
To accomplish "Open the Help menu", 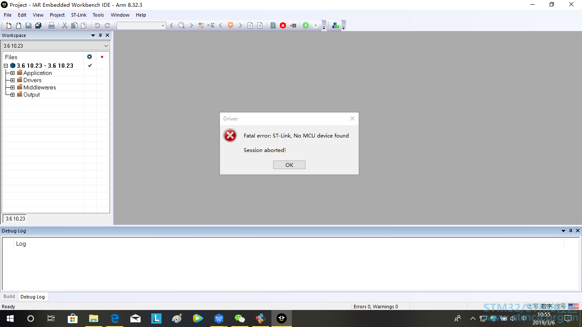I will 141,15.
